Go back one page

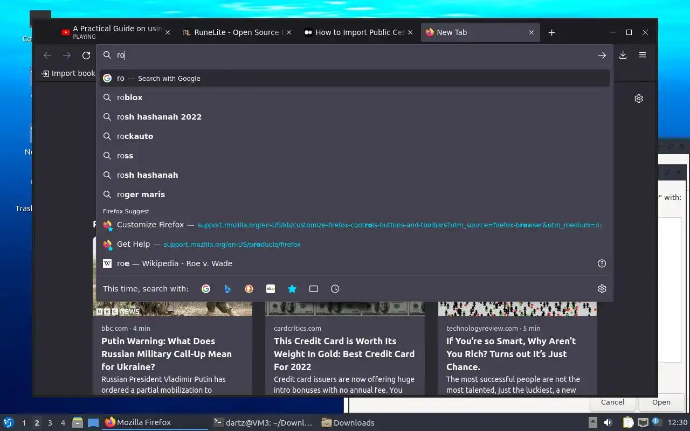coord(47,55)
